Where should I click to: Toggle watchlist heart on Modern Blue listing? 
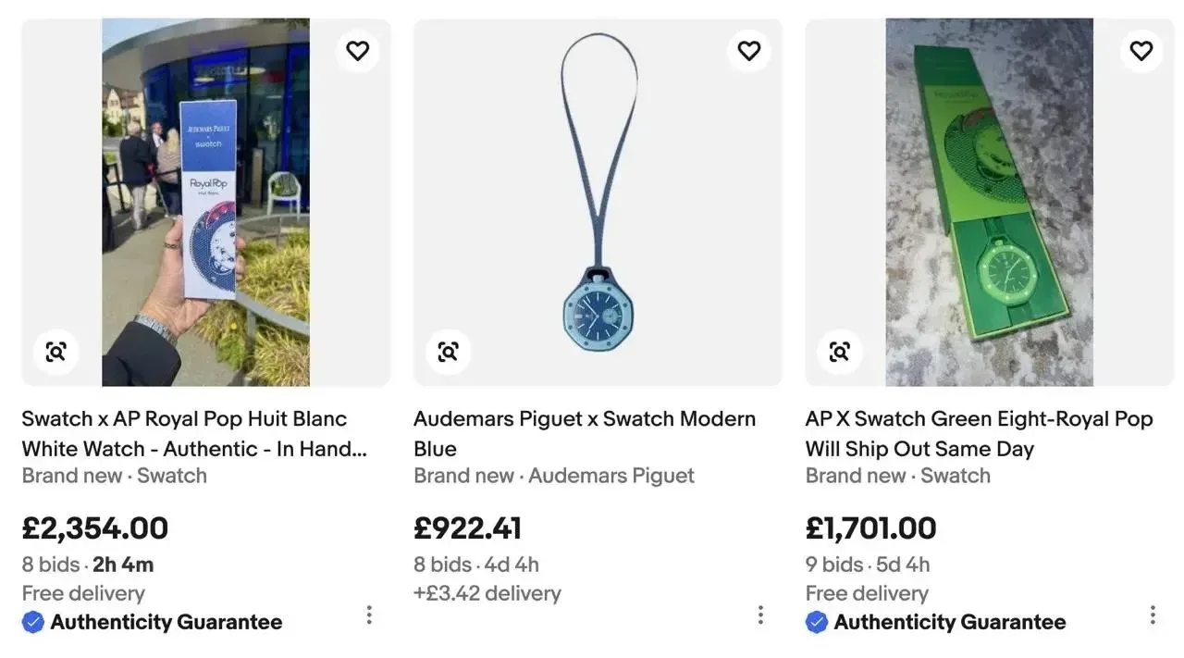click(x=749, y=51)
